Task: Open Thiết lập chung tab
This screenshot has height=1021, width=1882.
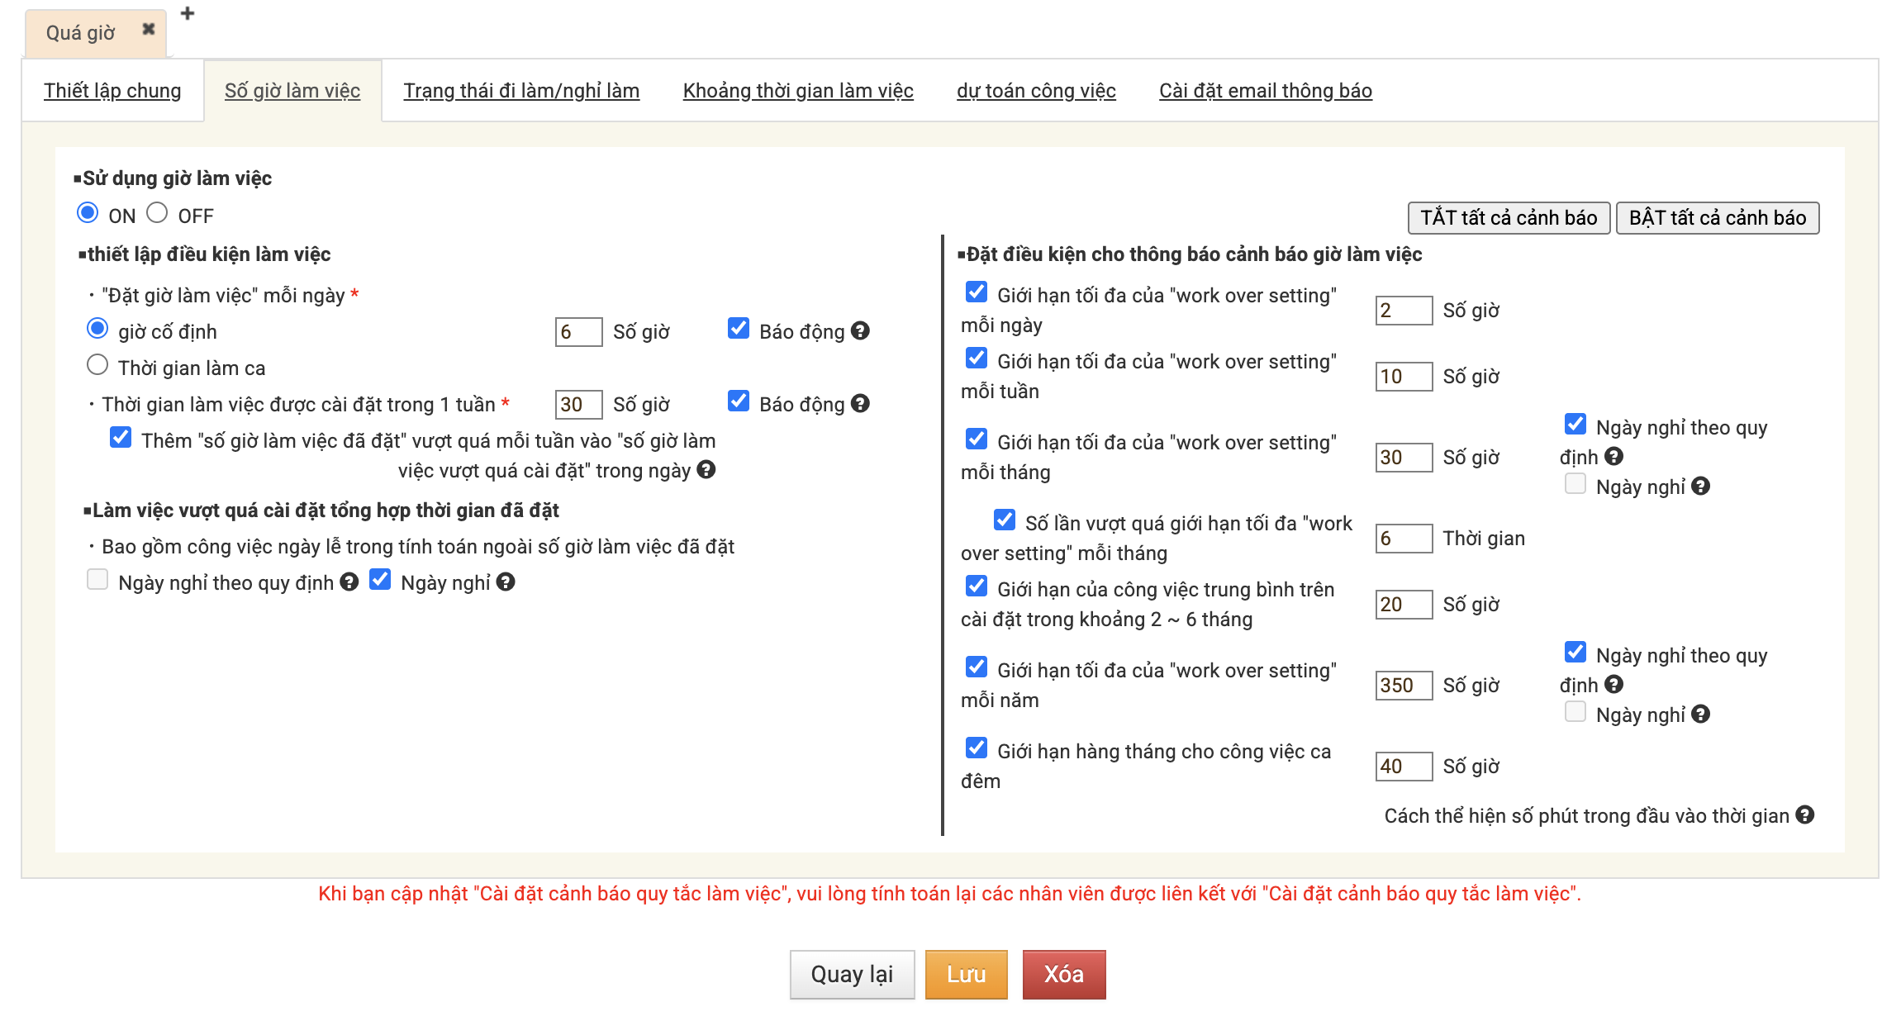Action: [x=112, y=91]
